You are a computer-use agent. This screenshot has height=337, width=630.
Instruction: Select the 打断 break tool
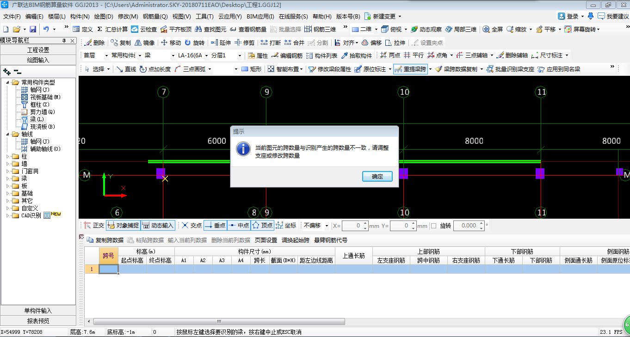tap(271, 43)
